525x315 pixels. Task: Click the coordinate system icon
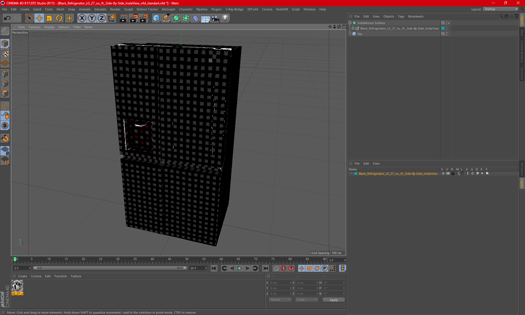112,18
